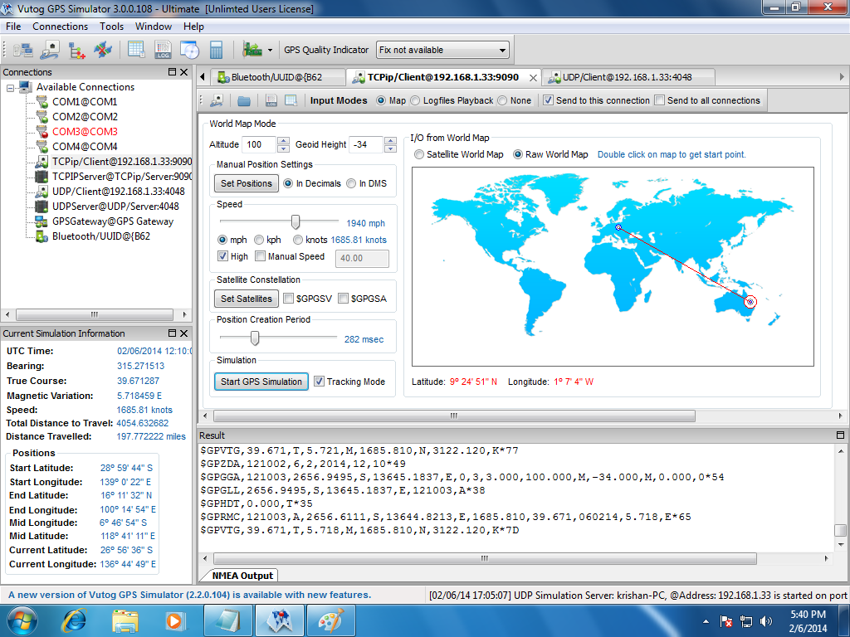Close the Connections panel
The height and width of the screenshot is (637, 850).
click(183, 72)
